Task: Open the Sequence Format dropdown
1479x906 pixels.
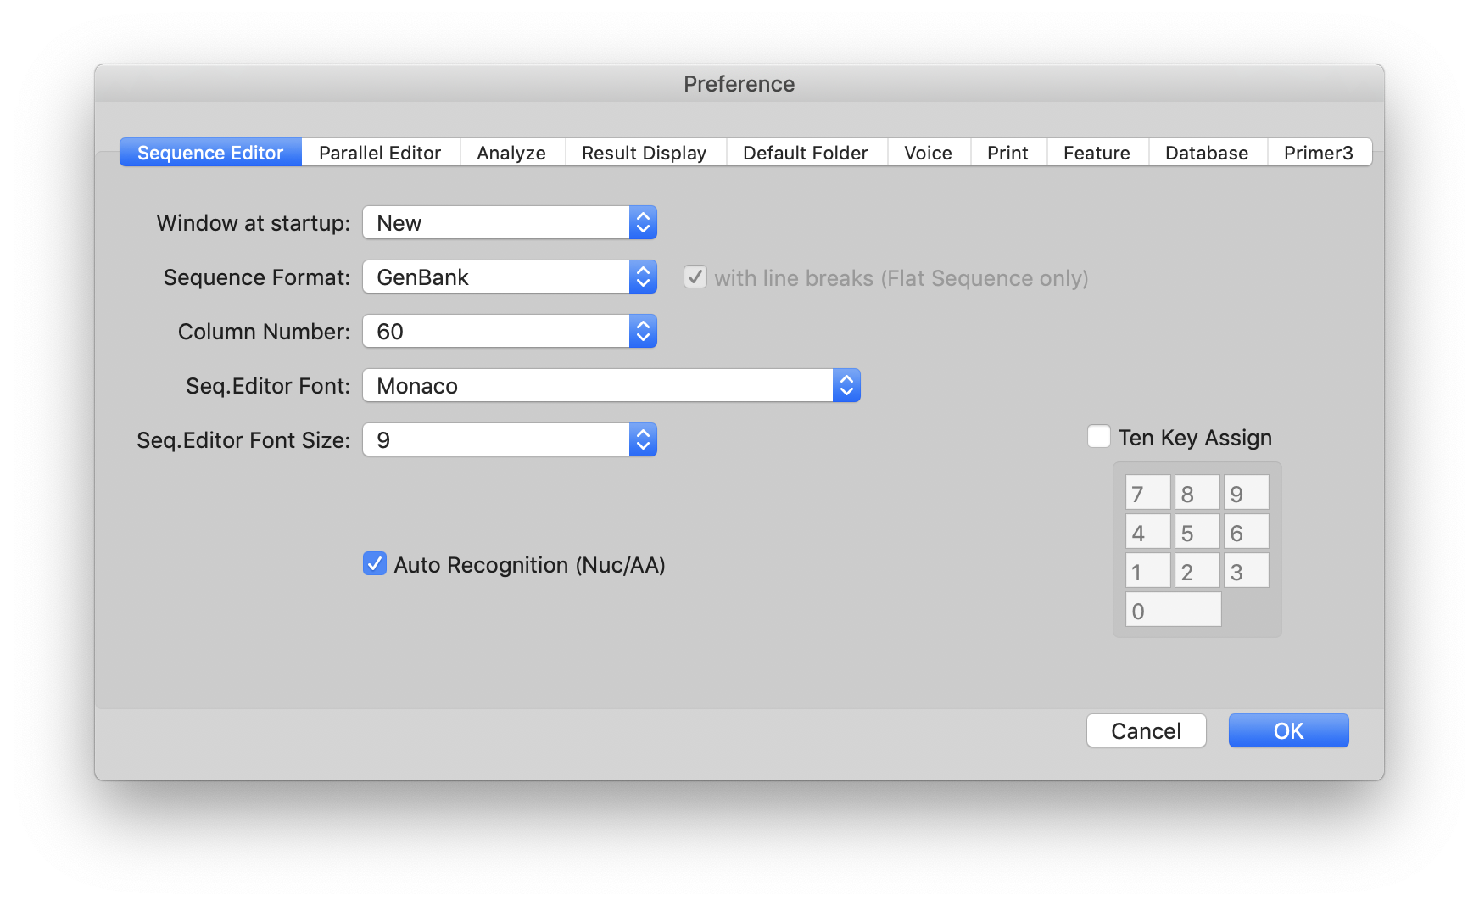Action: click(x=509, y=277)
